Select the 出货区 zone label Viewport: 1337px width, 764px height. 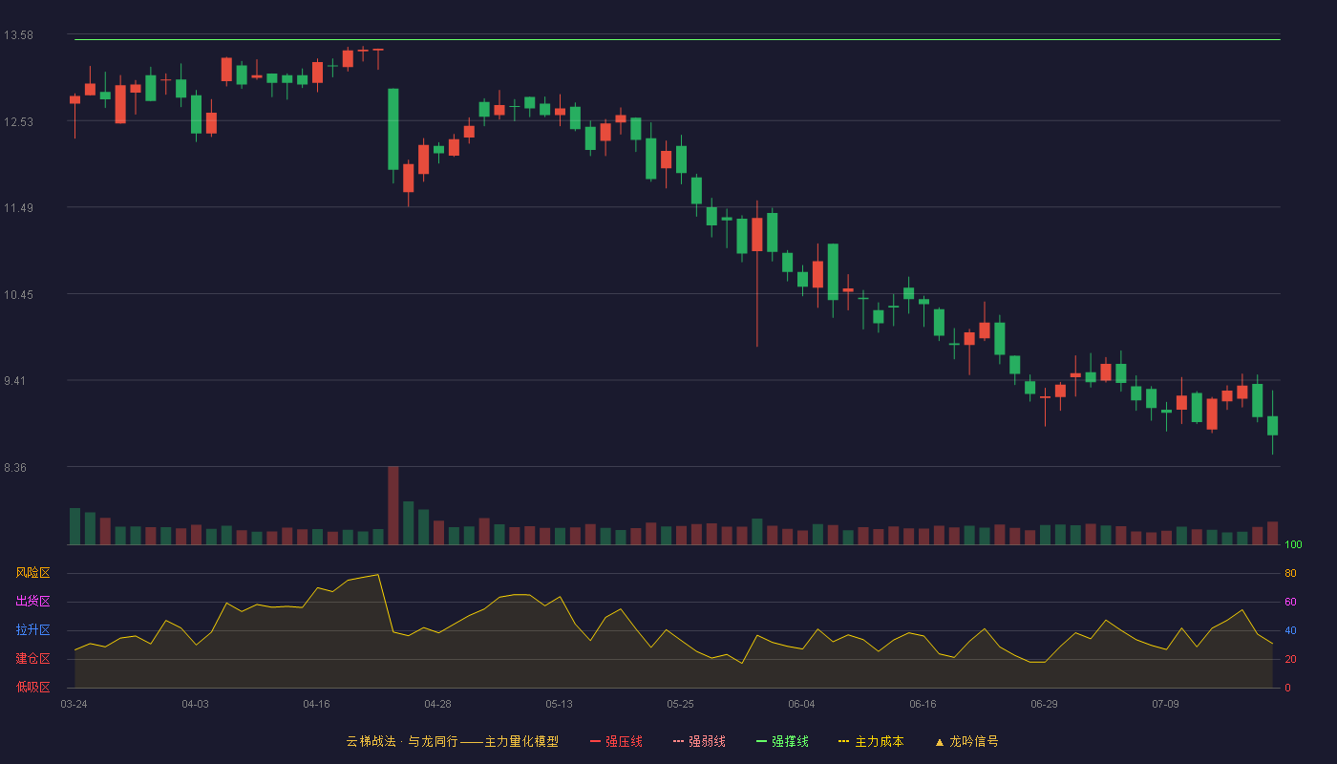(x=32, y=602)
